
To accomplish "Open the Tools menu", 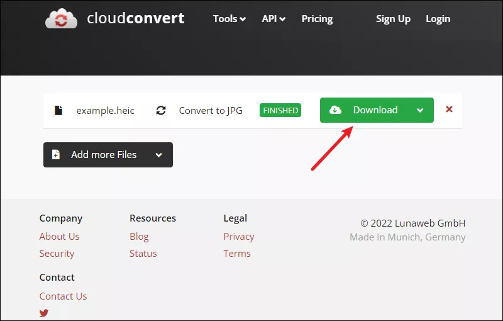I will pos(229,19).
